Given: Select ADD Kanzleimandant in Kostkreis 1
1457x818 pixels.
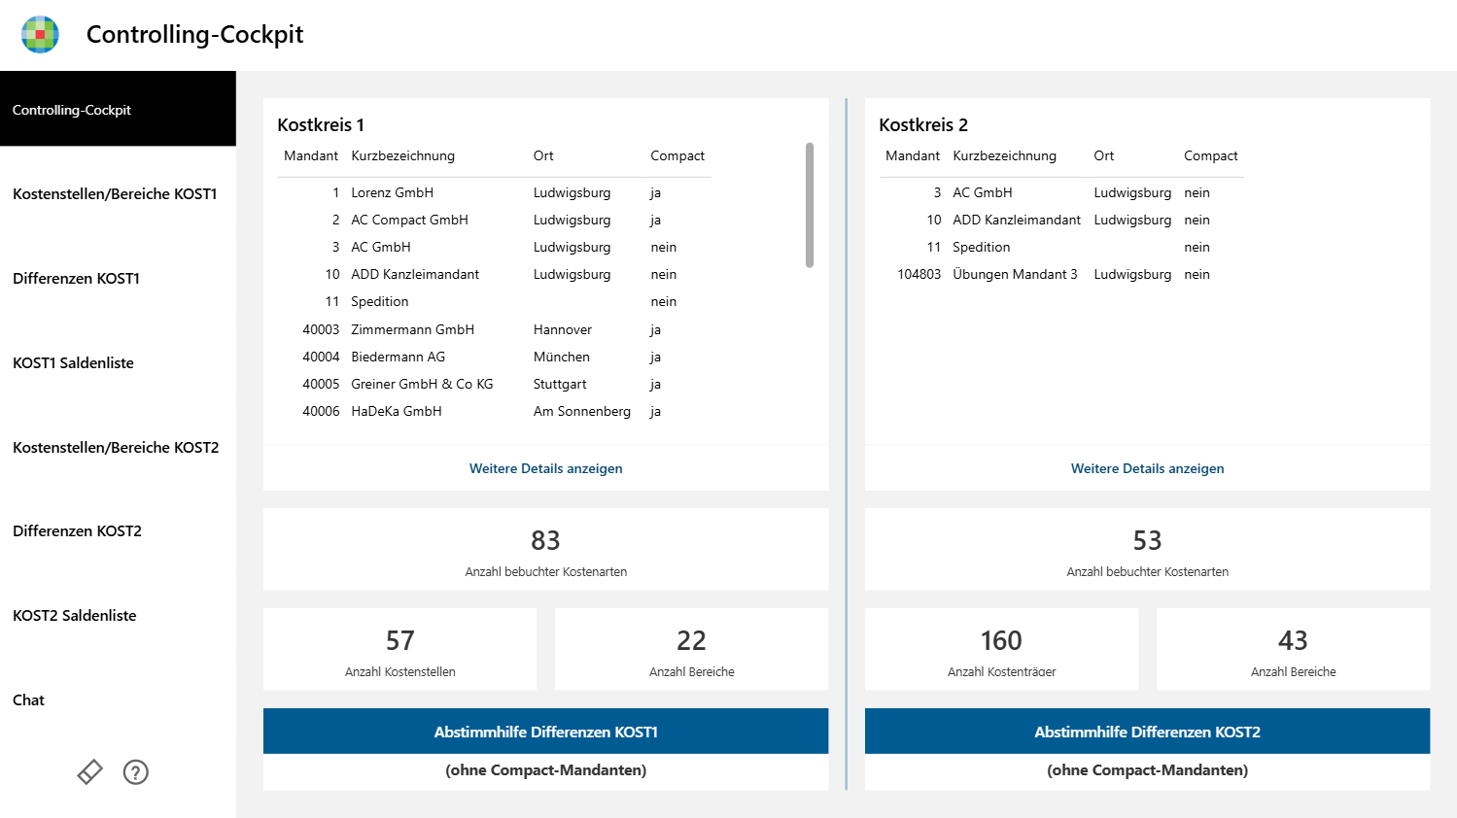Looking at the screenshot, I should 495,274.
